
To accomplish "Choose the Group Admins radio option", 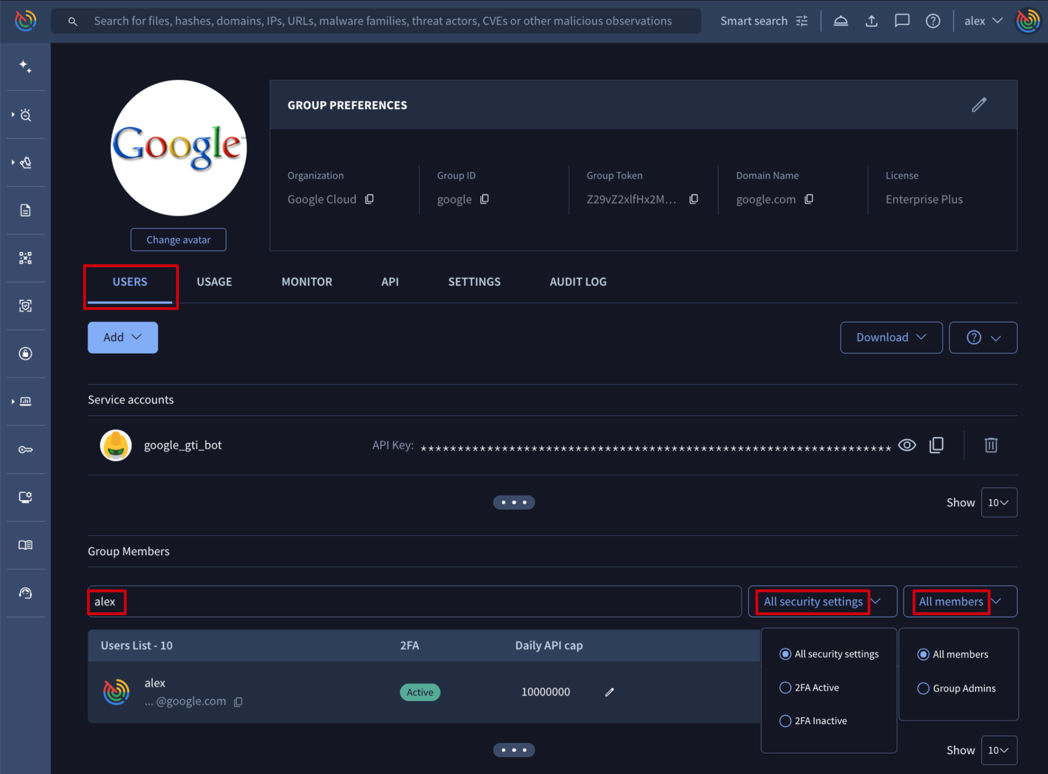I will [923, 688].
